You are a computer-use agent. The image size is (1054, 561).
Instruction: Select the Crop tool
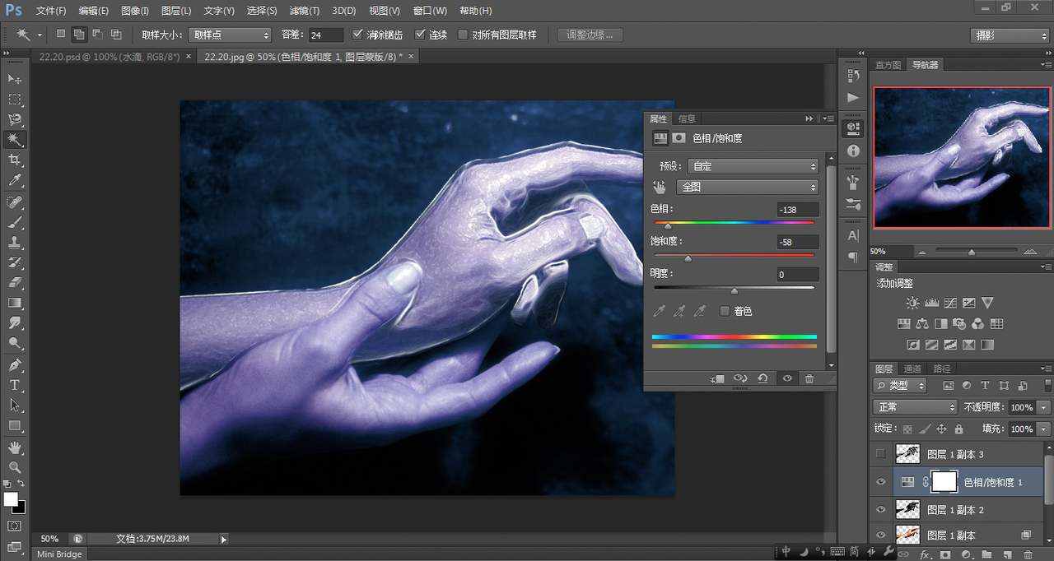tap(15, 160)
